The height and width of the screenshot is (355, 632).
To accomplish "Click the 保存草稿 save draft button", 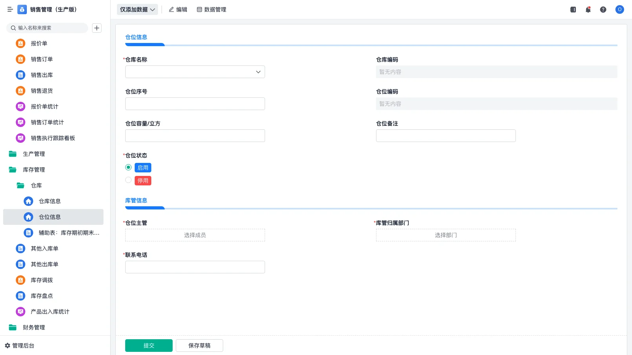I will 199,345.
